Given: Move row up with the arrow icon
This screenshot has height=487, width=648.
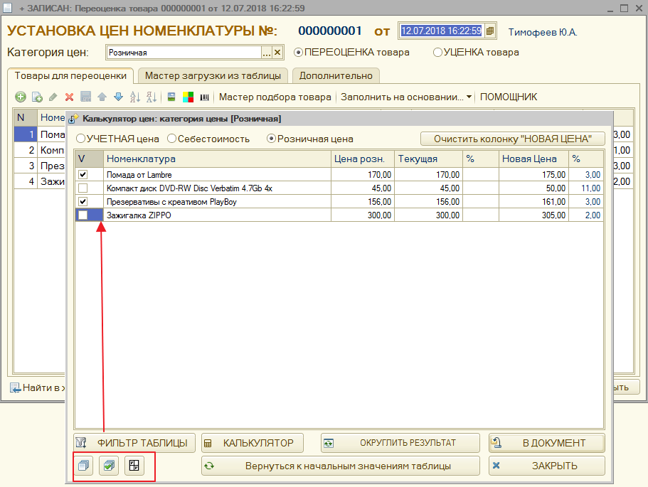Looking at the screenshot, I should pyautogui.click(x=102, y=97).
